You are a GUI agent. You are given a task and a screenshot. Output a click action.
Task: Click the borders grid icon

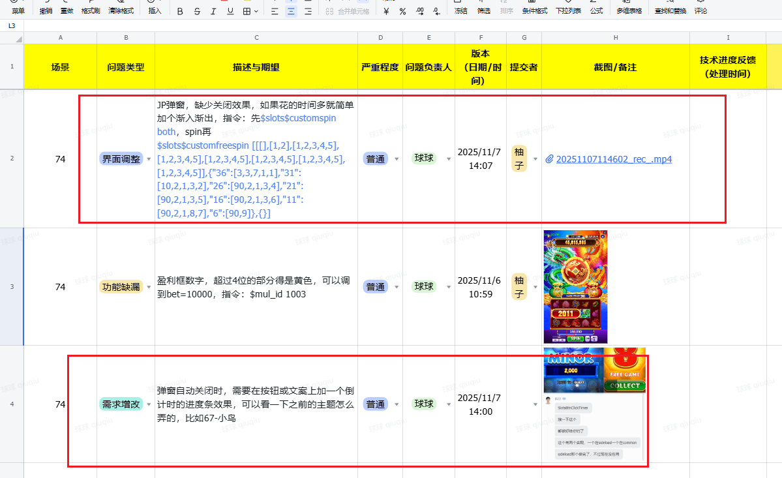click(x=247, y=11)
